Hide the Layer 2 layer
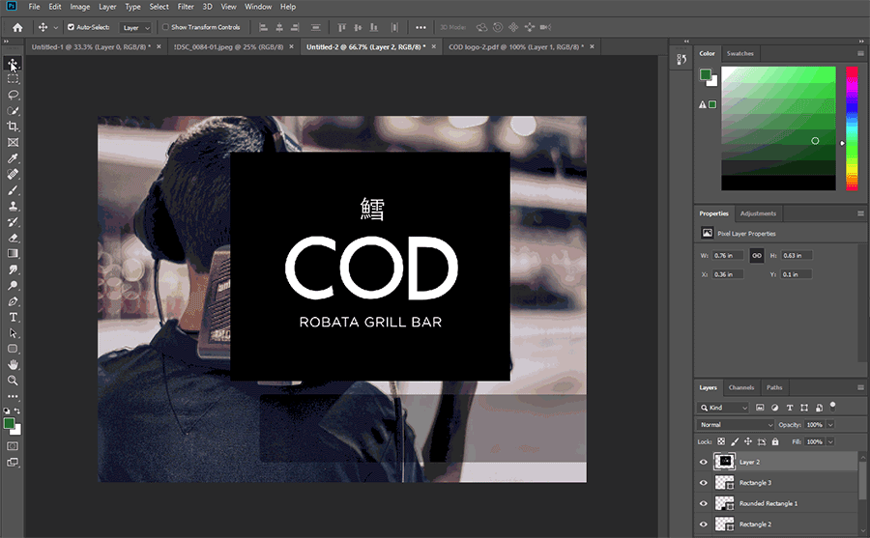The height and width of the screenshot is (538, 870). click(x=704, y=462)
